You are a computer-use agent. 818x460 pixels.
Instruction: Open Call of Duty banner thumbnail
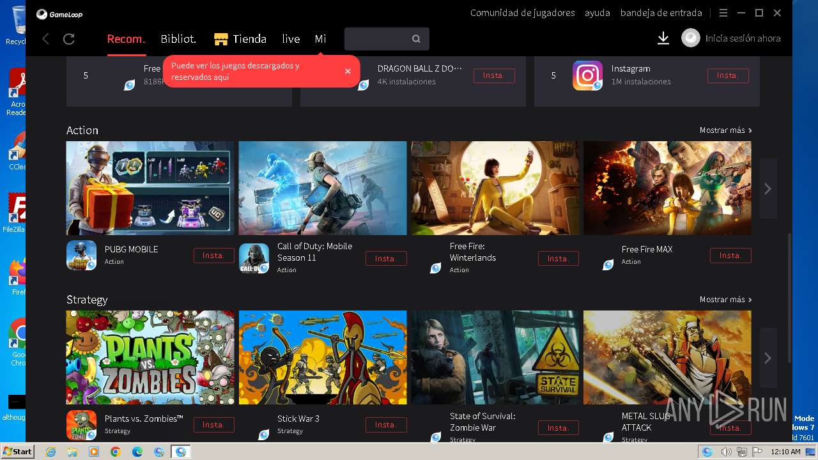tap(323, 188)
